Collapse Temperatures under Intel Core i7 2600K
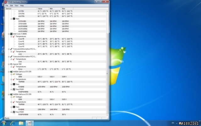Image resolution: width=201 pixels, height=126 pixels. [x=11, y=37]
